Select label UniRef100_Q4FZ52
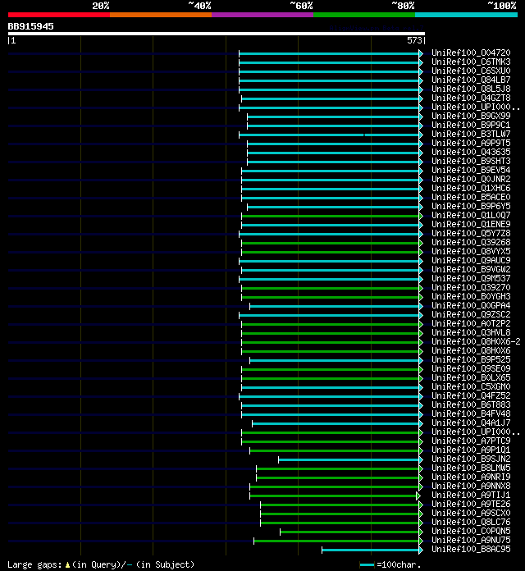This screenshot has width=525, height=571. click(471, 395)
